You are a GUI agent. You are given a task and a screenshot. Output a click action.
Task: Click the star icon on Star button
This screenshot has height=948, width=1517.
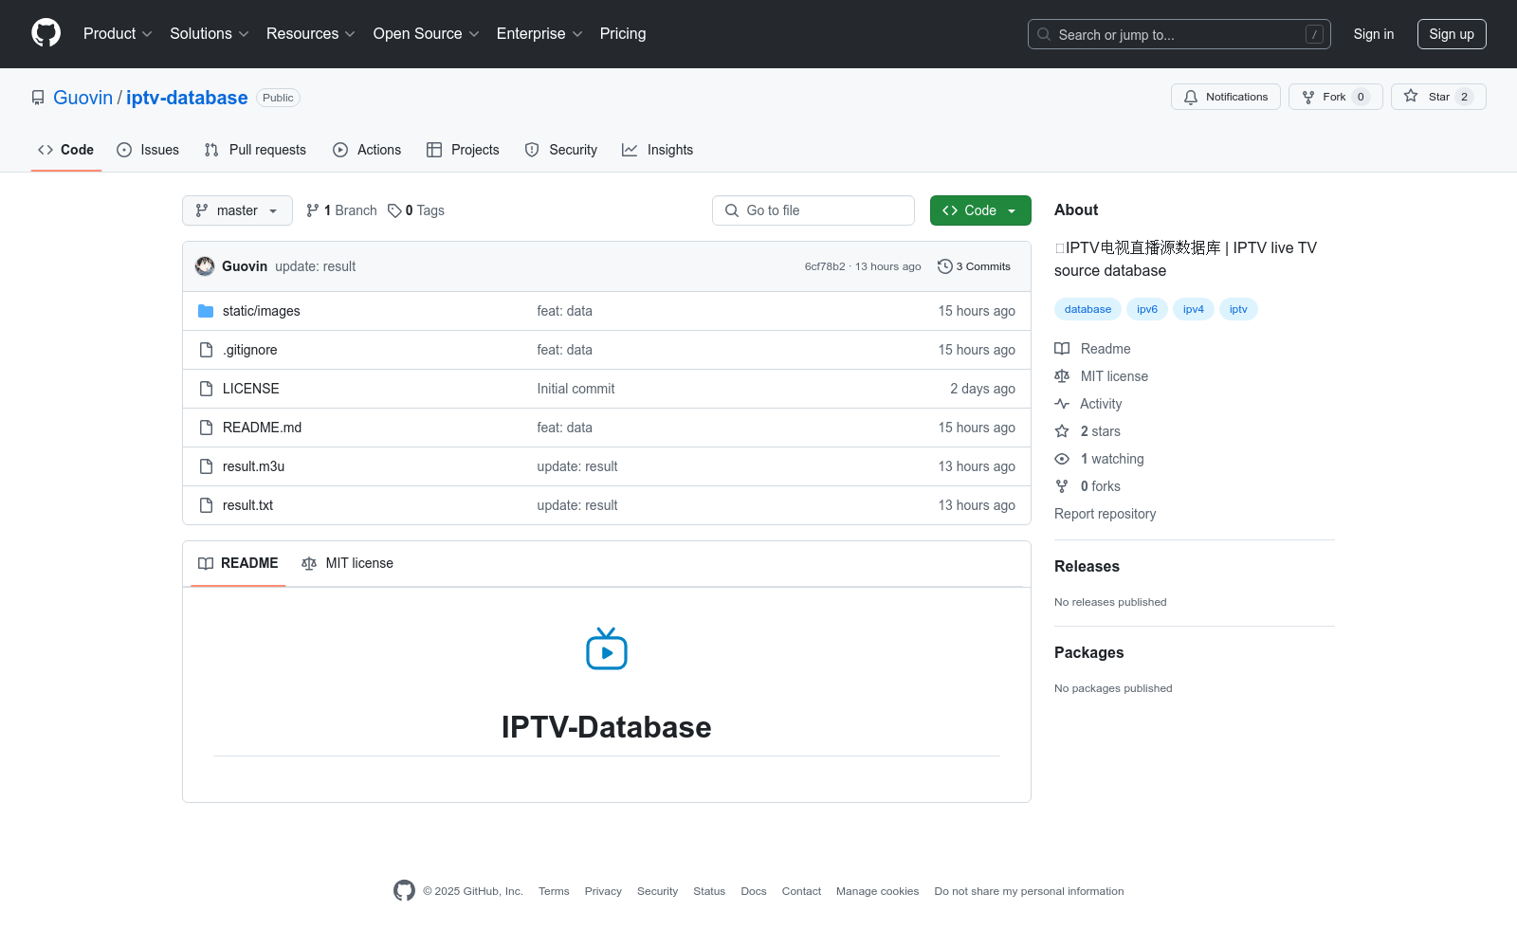[1411, 97]
